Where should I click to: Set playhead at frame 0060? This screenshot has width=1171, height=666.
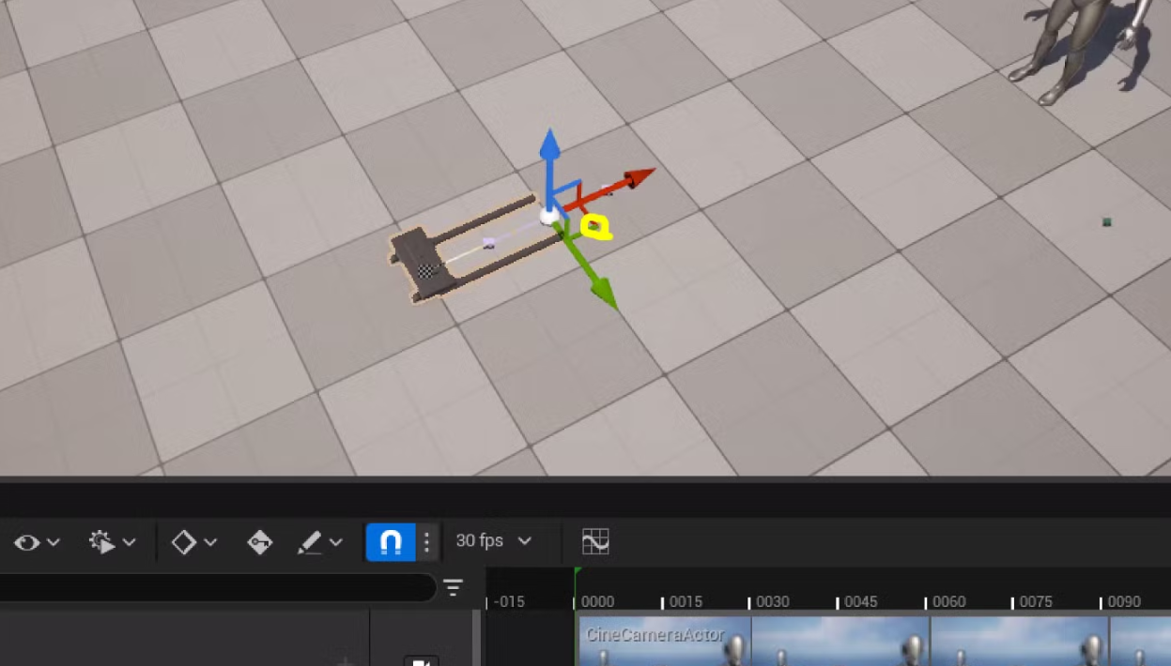tap(948, 601)
